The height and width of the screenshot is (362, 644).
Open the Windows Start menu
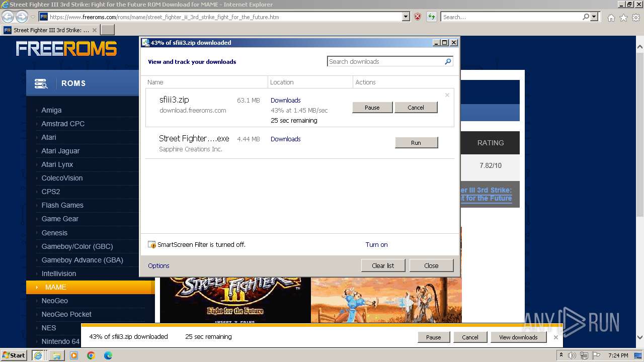point(14,355)
